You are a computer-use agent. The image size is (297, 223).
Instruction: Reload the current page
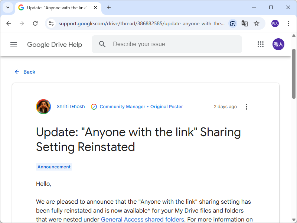[x=35, y=23]
